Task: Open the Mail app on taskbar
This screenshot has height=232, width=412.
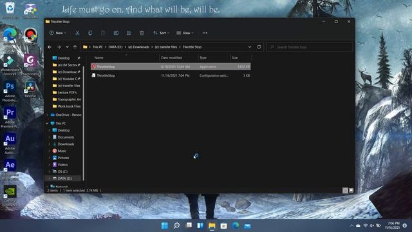Action: pos(247,226)
